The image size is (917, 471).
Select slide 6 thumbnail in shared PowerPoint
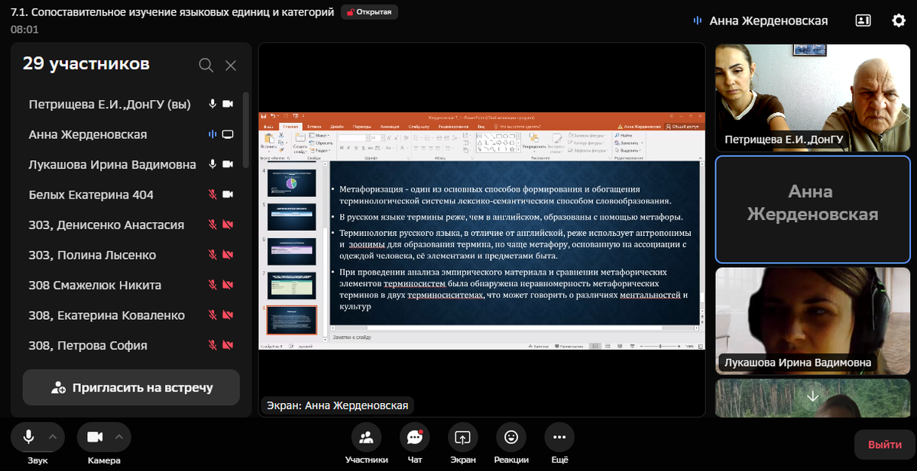coord(291,251)
